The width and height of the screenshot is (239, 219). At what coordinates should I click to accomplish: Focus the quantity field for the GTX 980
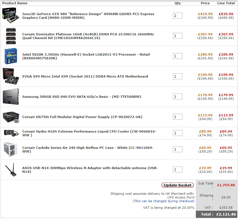(178, 15)
